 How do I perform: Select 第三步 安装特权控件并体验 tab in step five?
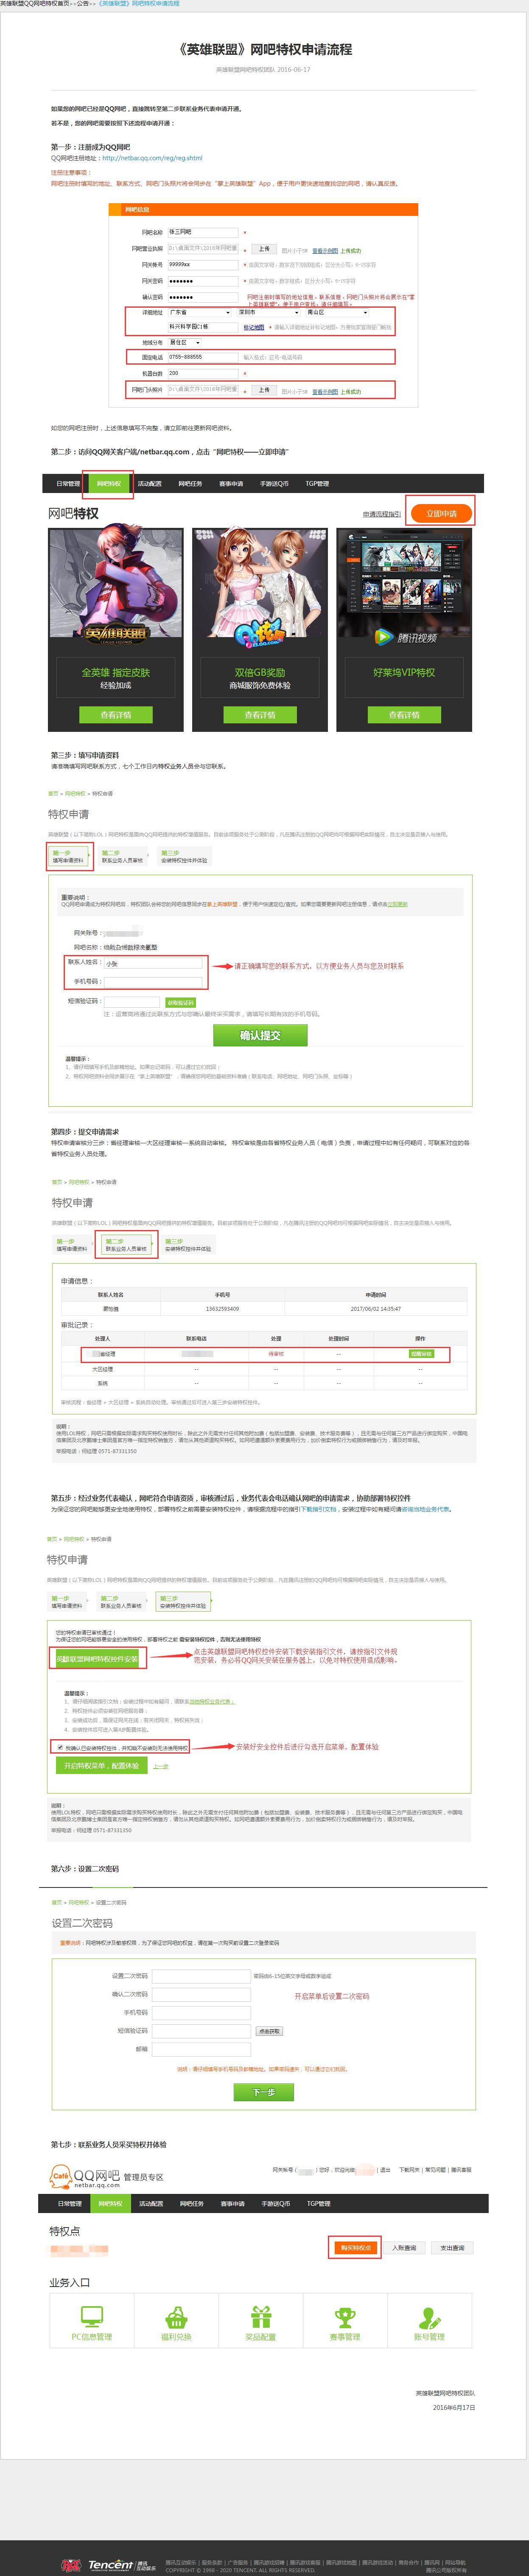click(183, 1601)
